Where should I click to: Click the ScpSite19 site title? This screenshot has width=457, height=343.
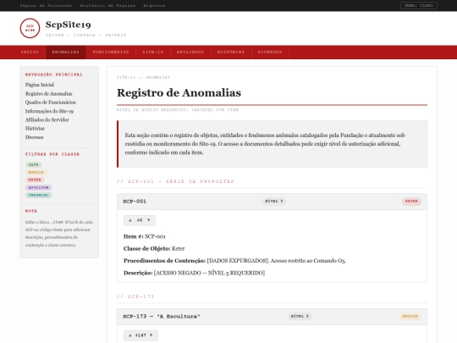tap(69, 25)
